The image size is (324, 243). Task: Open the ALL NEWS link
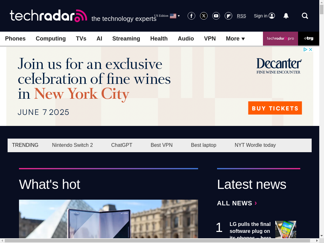coord(237,203)
